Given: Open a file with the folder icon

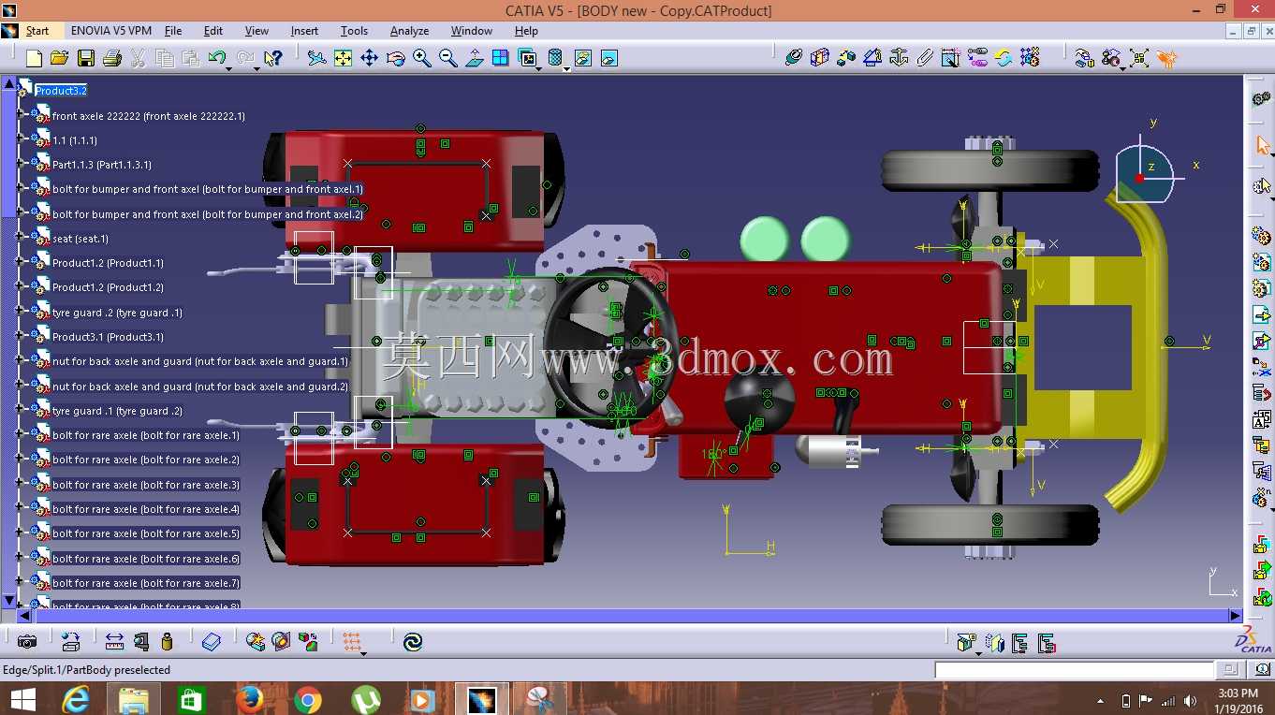Looking at the screenshot, I should click(x=59, y=58).
